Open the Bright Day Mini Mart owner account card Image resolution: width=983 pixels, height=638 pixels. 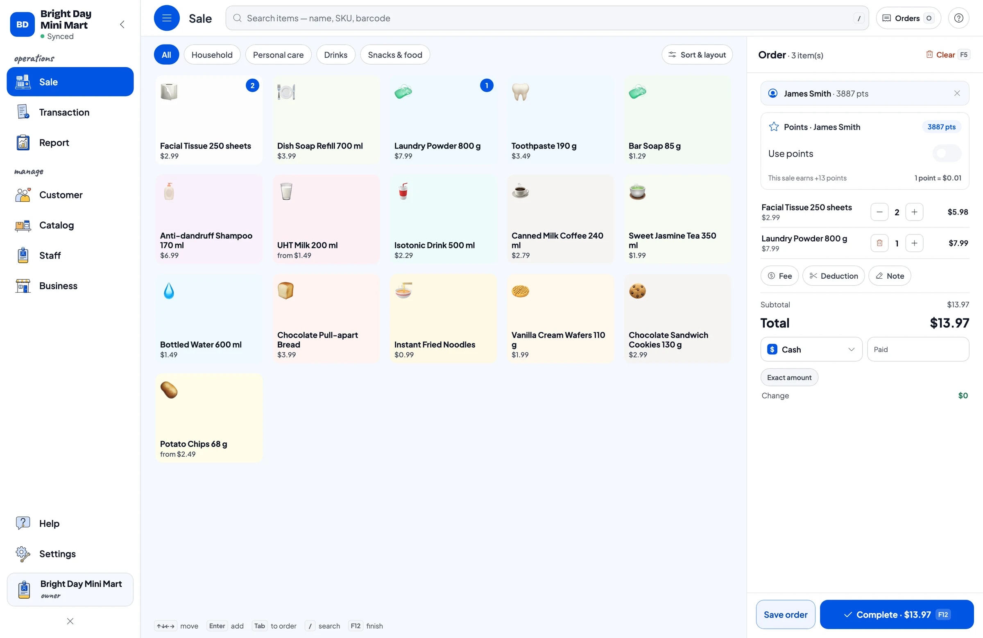coord(70,589)
